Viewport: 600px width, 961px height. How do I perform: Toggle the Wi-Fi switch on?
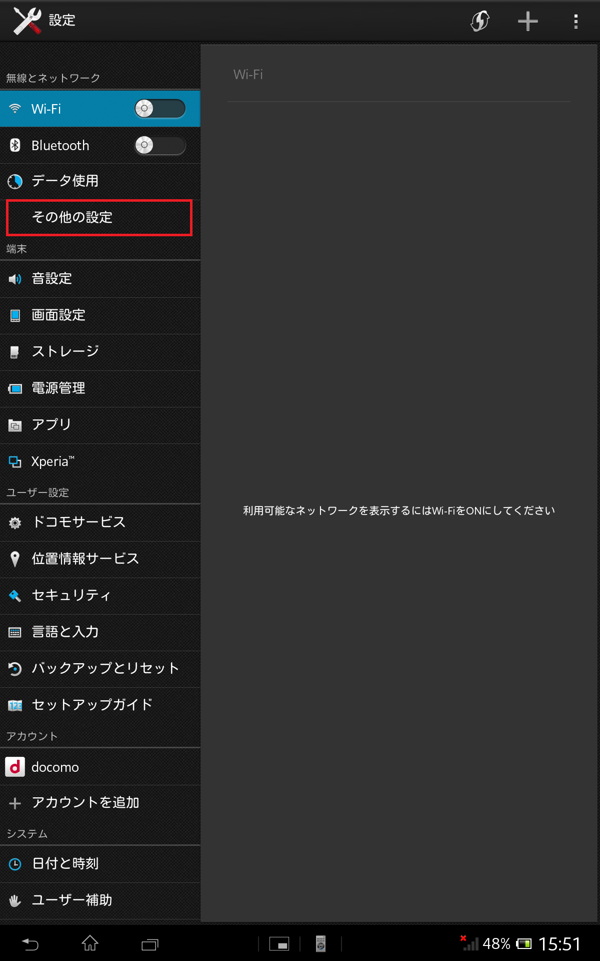point(160,109)
